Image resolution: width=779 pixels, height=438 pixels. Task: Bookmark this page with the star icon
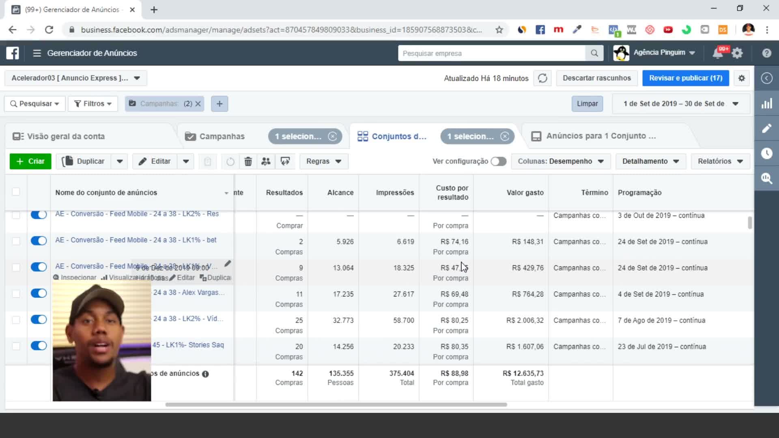pyautogui.click(x=499, y=30)
